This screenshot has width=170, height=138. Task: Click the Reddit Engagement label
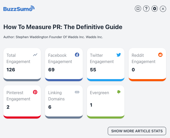click(143, 58)
